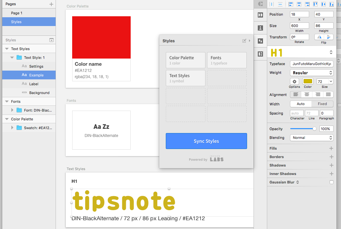
Task: Click the JunFutoMaruGothic Typeface field
Action: click(312, 64)
